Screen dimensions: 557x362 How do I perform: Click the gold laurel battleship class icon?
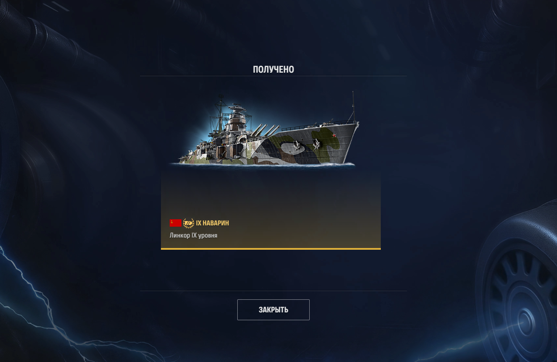188,223
